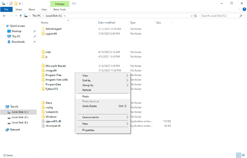This screenshot has height=158, width=247.
Task: Switch to Details view button
Action: pos(238,155)
